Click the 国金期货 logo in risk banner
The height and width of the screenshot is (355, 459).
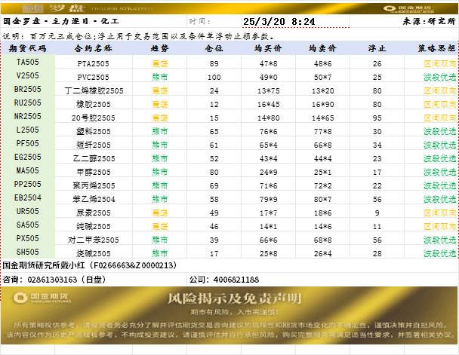coord(42,298)
